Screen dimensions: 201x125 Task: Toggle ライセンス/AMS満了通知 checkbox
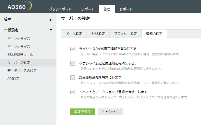point(72,49)
